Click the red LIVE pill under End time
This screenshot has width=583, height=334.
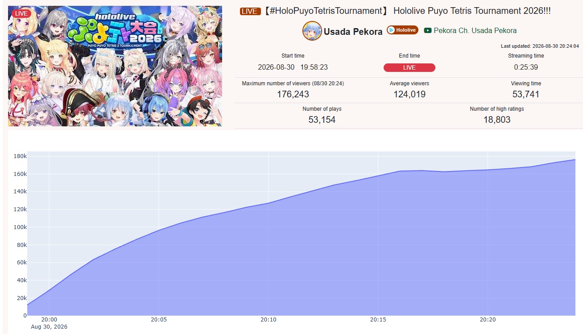click(409, 68)
